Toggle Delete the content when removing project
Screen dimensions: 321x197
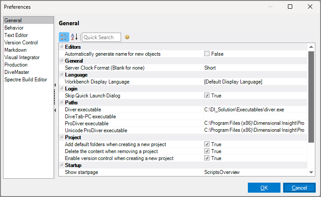point(207,151)
